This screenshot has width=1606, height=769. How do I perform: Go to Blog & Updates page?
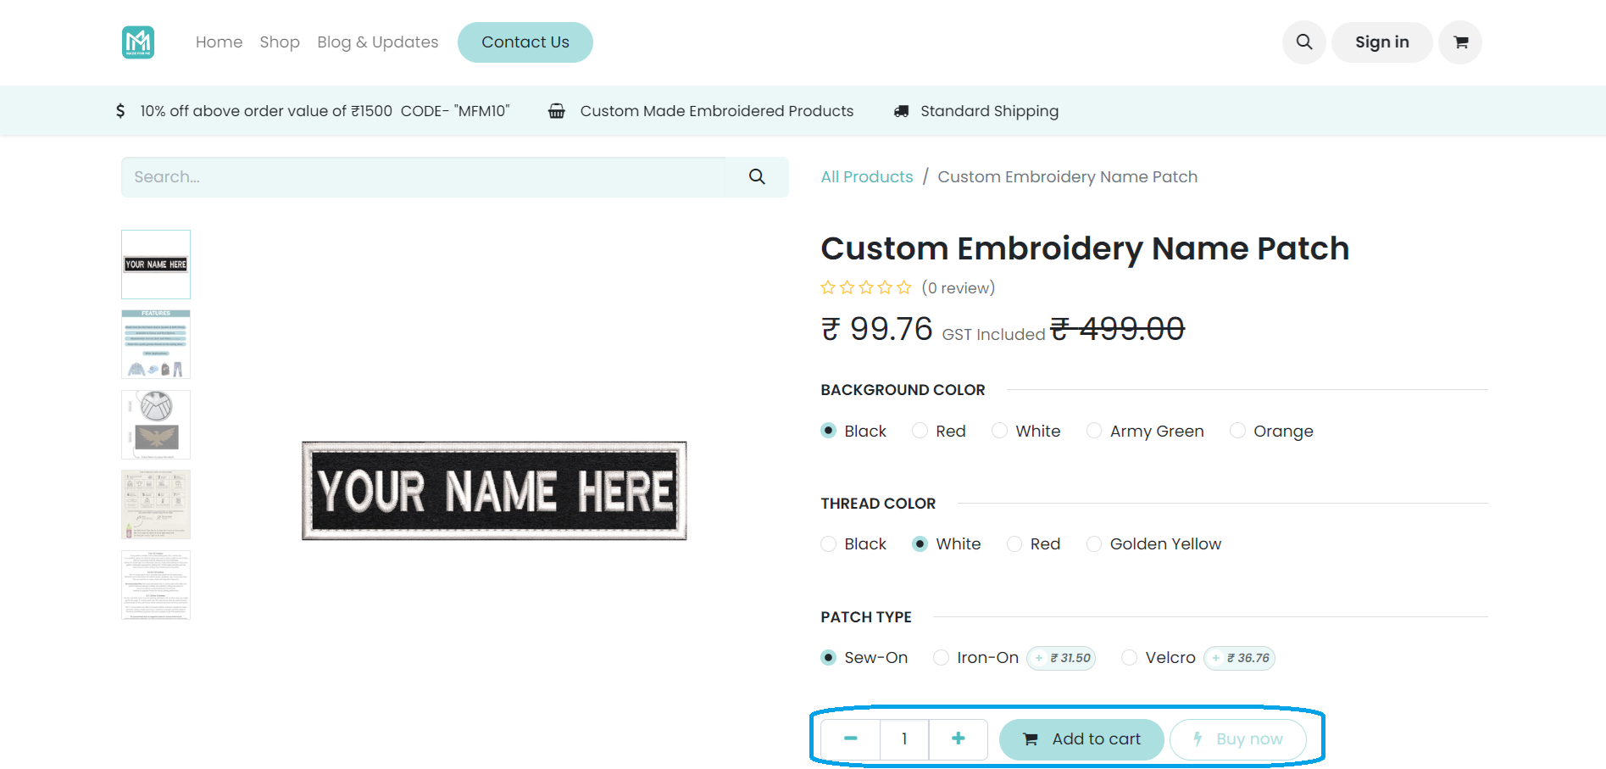pos(378,42)
